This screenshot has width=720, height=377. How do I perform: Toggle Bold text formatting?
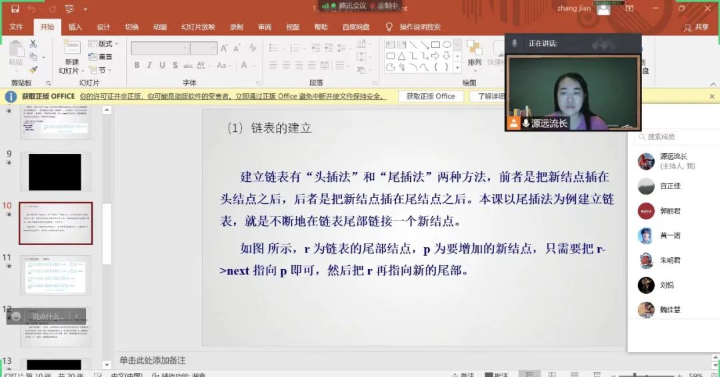[137, 65]
